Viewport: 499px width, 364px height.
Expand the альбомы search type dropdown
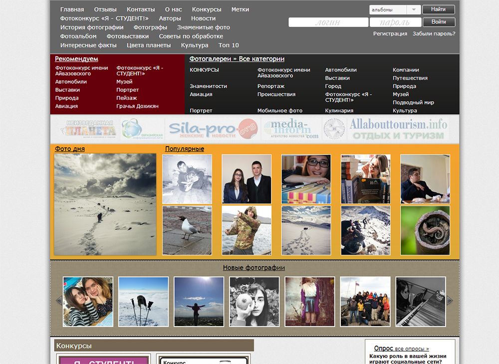[x=414, y=9]
